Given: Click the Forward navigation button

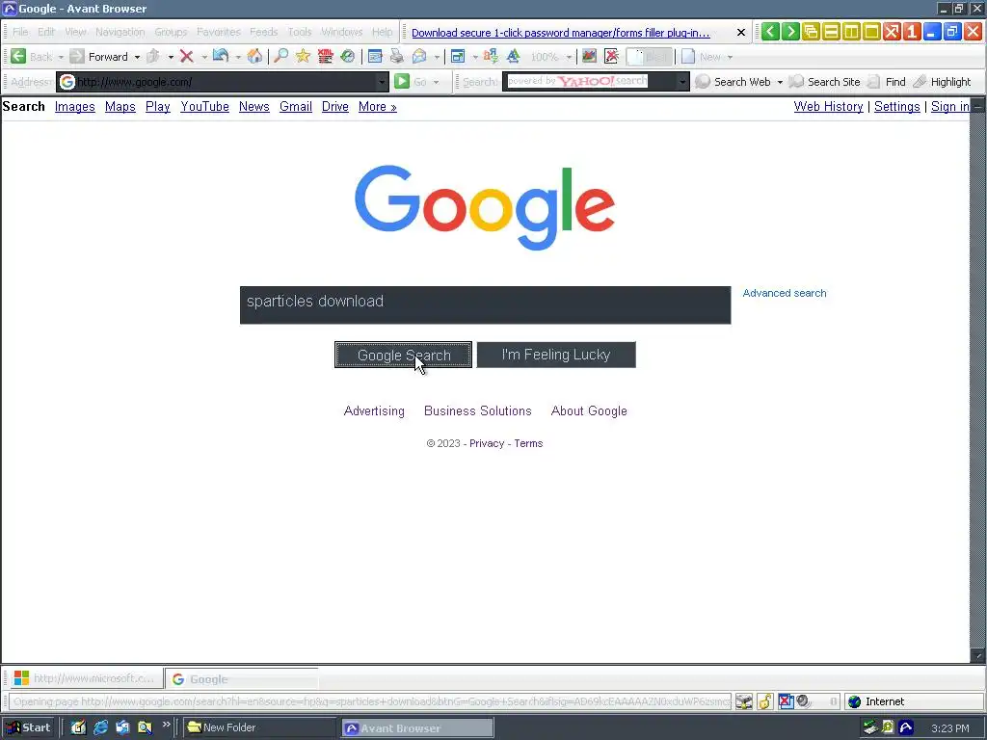Looking at the screenshot, I should [x=100, y=57].
